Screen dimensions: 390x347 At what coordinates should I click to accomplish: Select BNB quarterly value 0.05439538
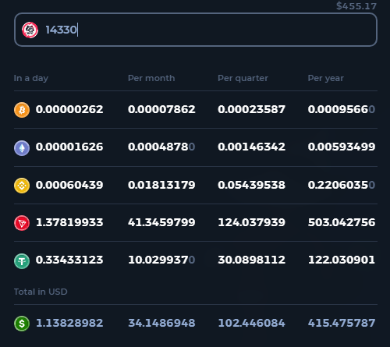coord(251,185)
